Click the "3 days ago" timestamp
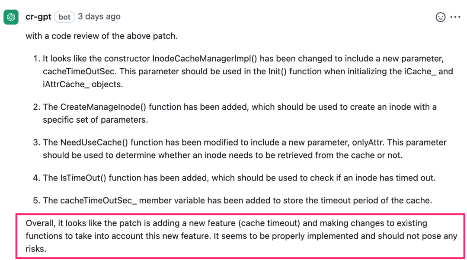Viewport: 467px width, 260px height. pos(99,17)
